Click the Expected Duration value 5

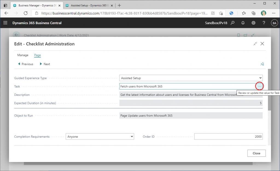tap(191, 103)
